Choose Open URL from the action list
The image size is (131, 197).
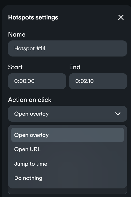[x=68, y=149]
